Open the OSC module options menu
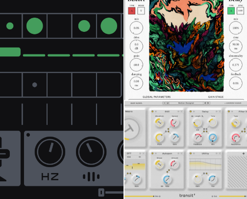 coord(178,111)
